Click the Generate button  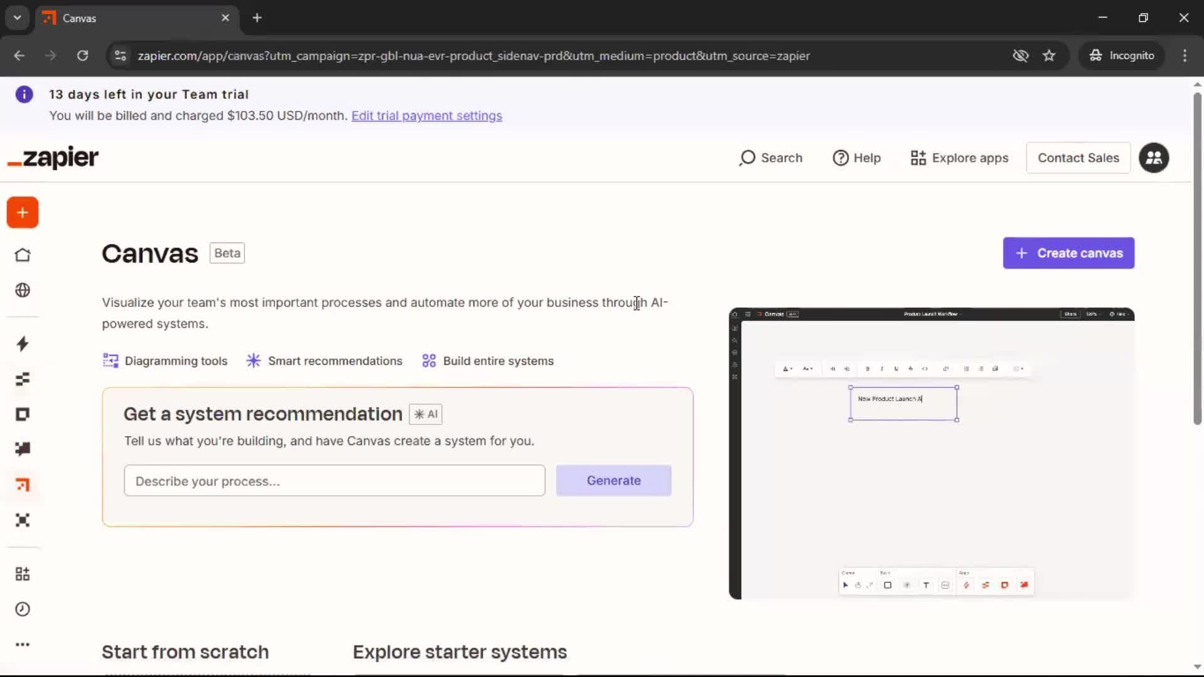click(613, 481)
